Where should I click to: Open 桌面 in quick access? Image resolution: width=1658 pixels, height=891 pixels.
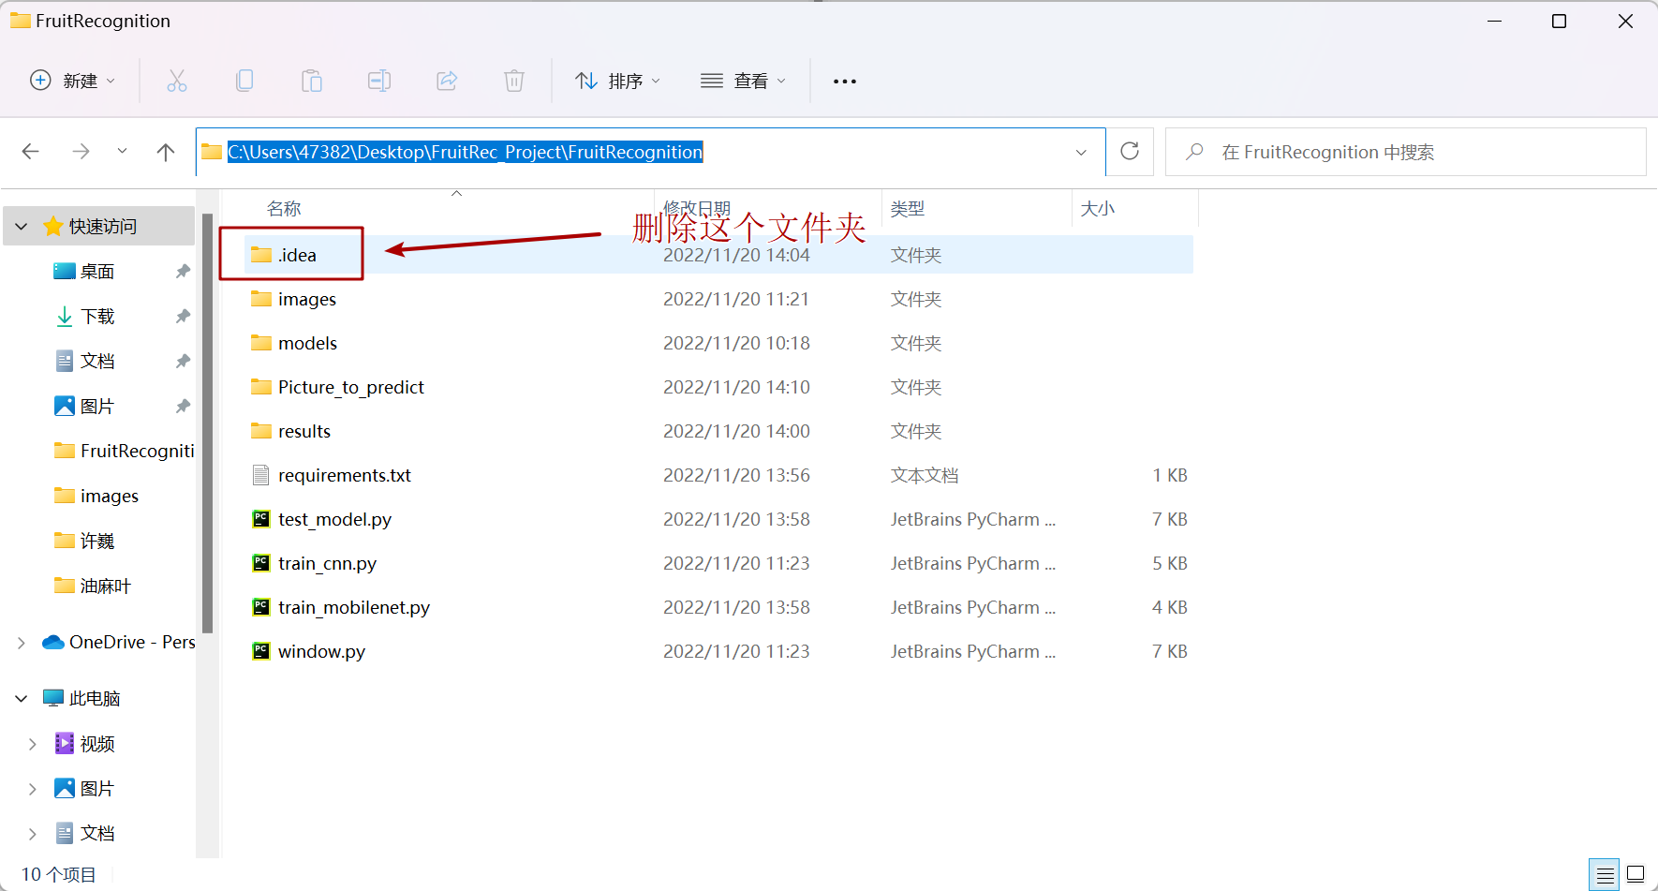pos(97,272)
